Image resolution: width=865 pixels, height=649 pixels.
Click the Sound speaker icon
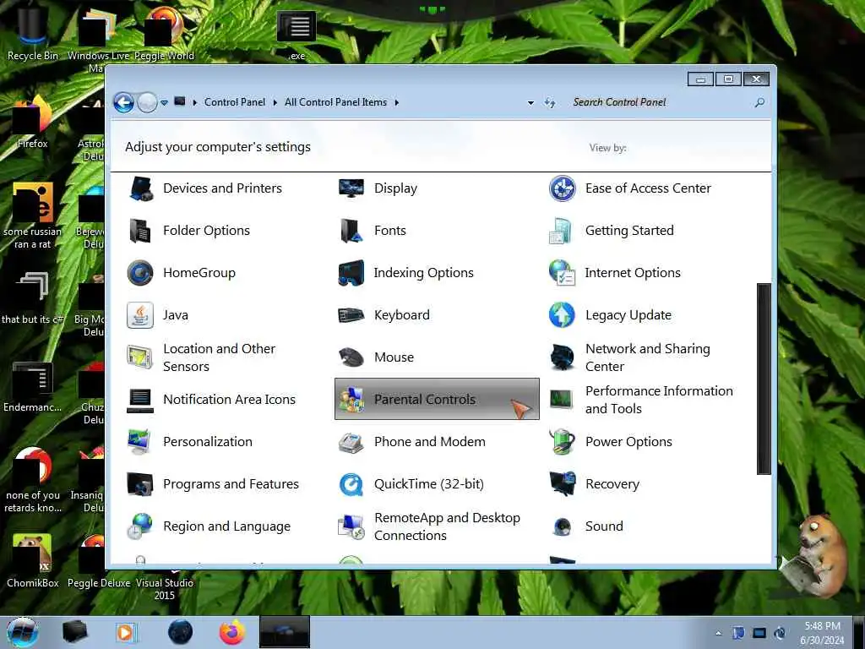pyautogui.click(x=562, y=526)
